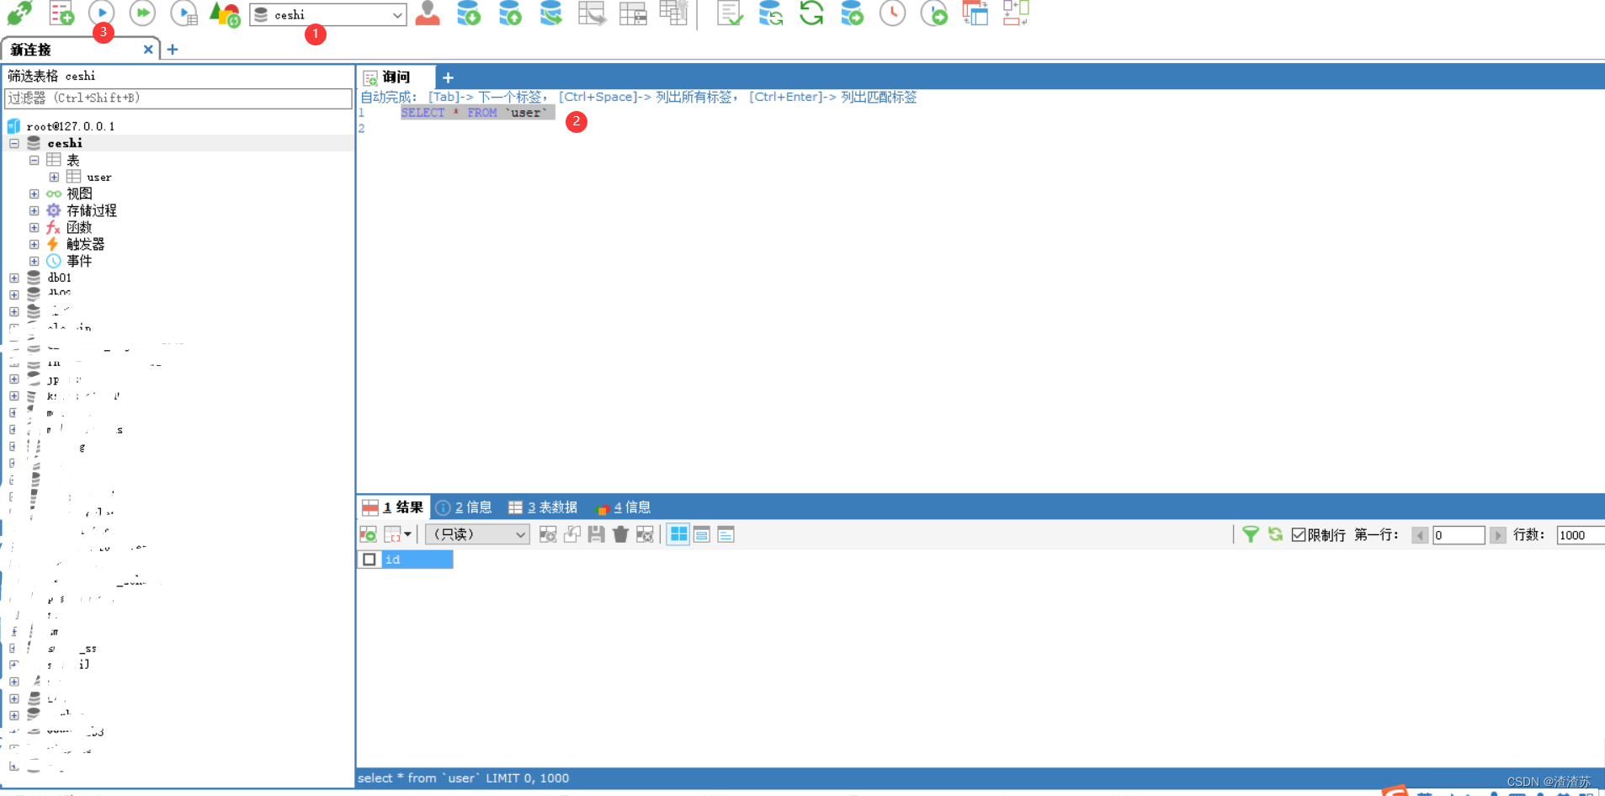Click the create table grid icon

tap(633, 13)
